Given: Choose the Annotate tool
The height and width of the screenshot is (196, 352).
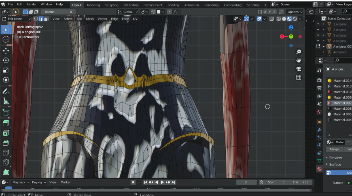Looking at the screenshot, I should click(6, 91).
